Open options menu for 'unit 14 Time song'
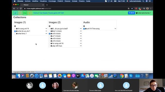 click(x=115, y=29)
